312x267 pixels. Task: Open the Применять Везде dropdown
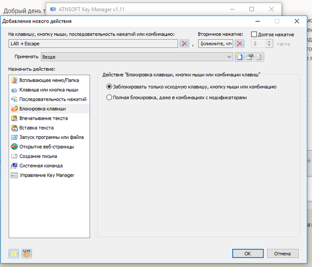tap(137, 57)
